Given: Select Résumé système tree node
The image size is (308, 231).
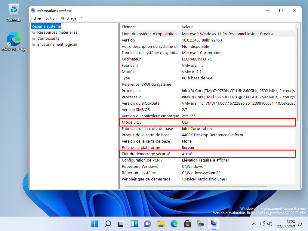Looking at the screenshot, I should point(46,26).
